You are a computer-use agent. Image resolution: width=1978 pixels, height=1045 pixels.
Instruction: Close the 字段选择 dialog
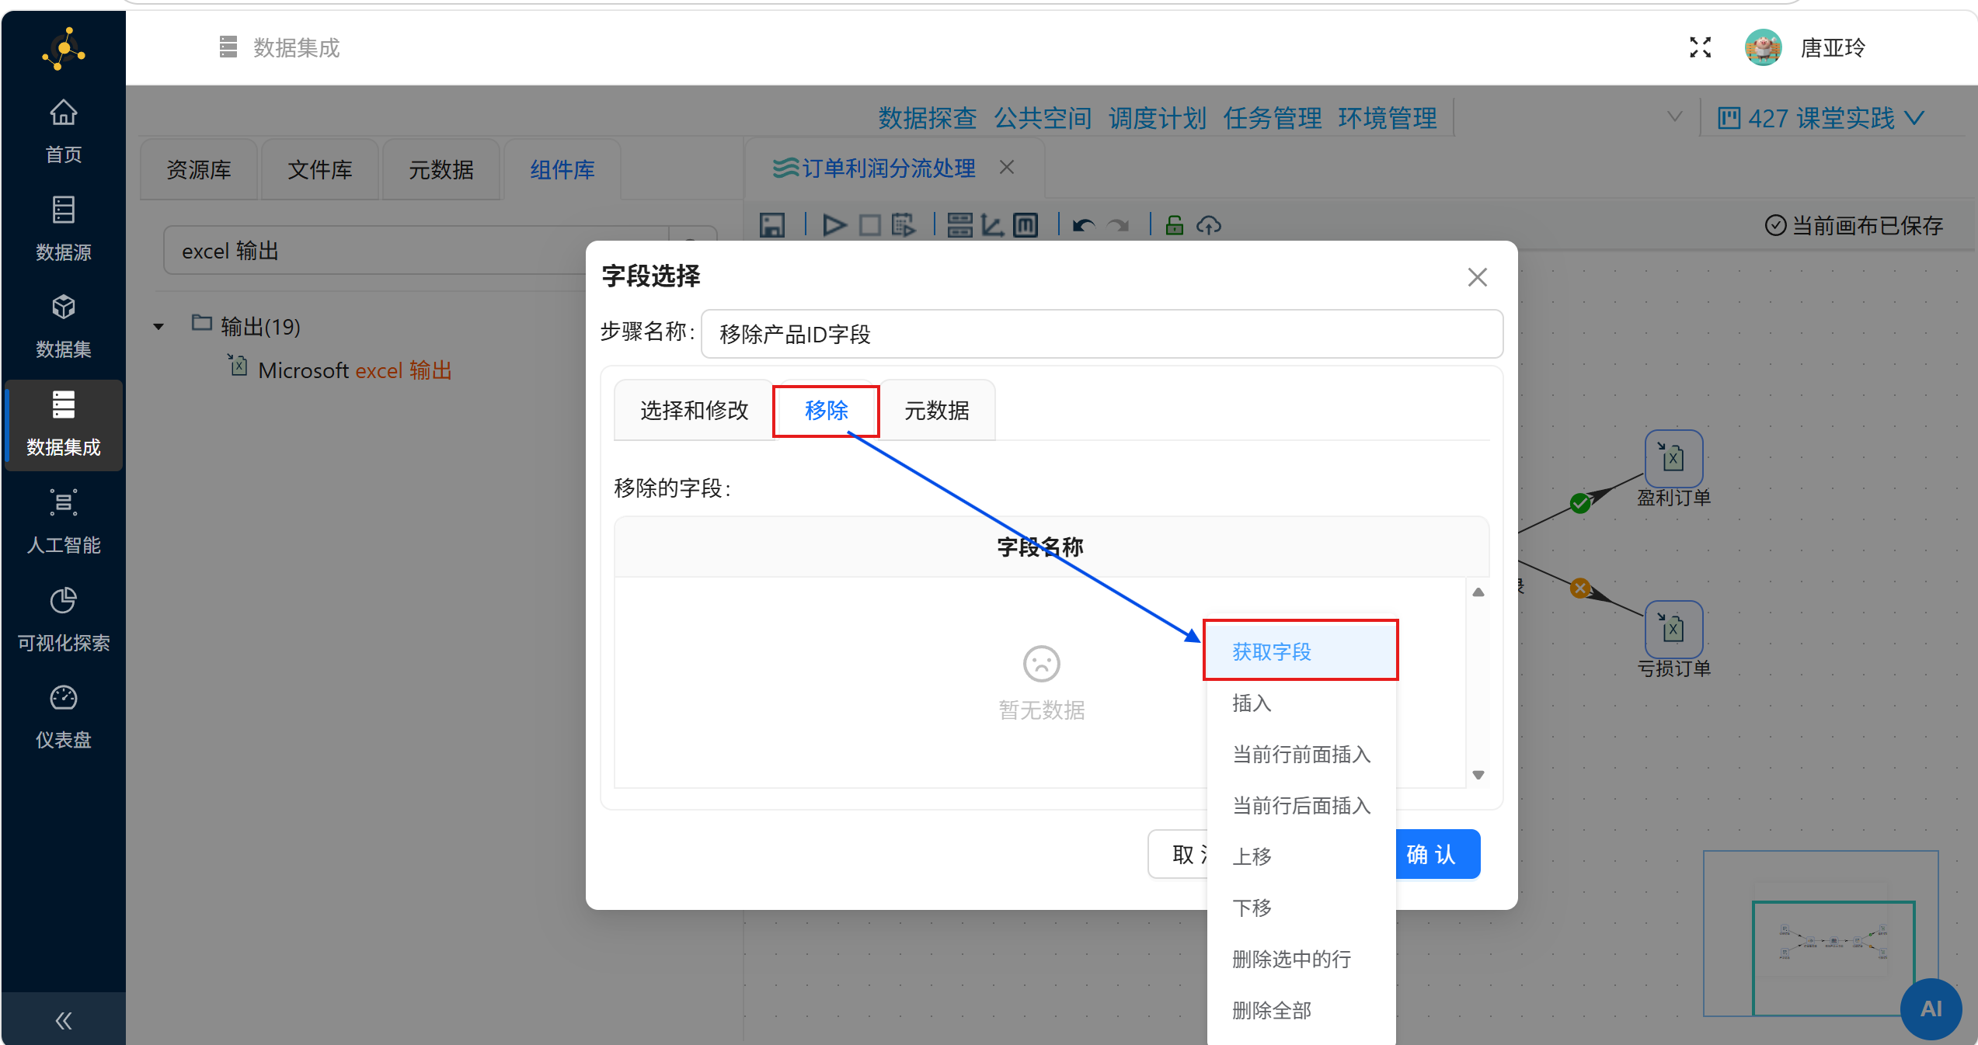pyautogui.click(x=1477, y=277)
